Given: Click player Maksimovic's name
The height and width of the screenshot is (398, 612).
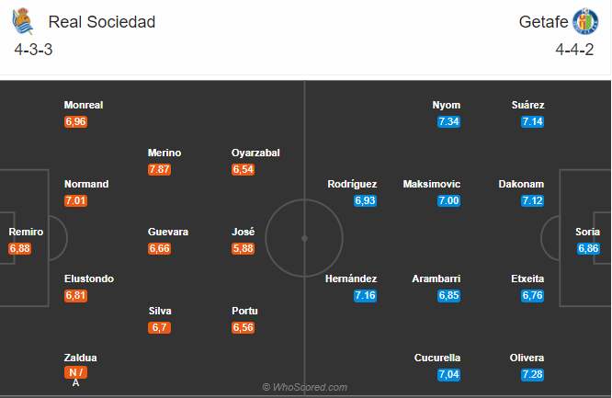Looking at the screenshot, I should click(432, 184).
